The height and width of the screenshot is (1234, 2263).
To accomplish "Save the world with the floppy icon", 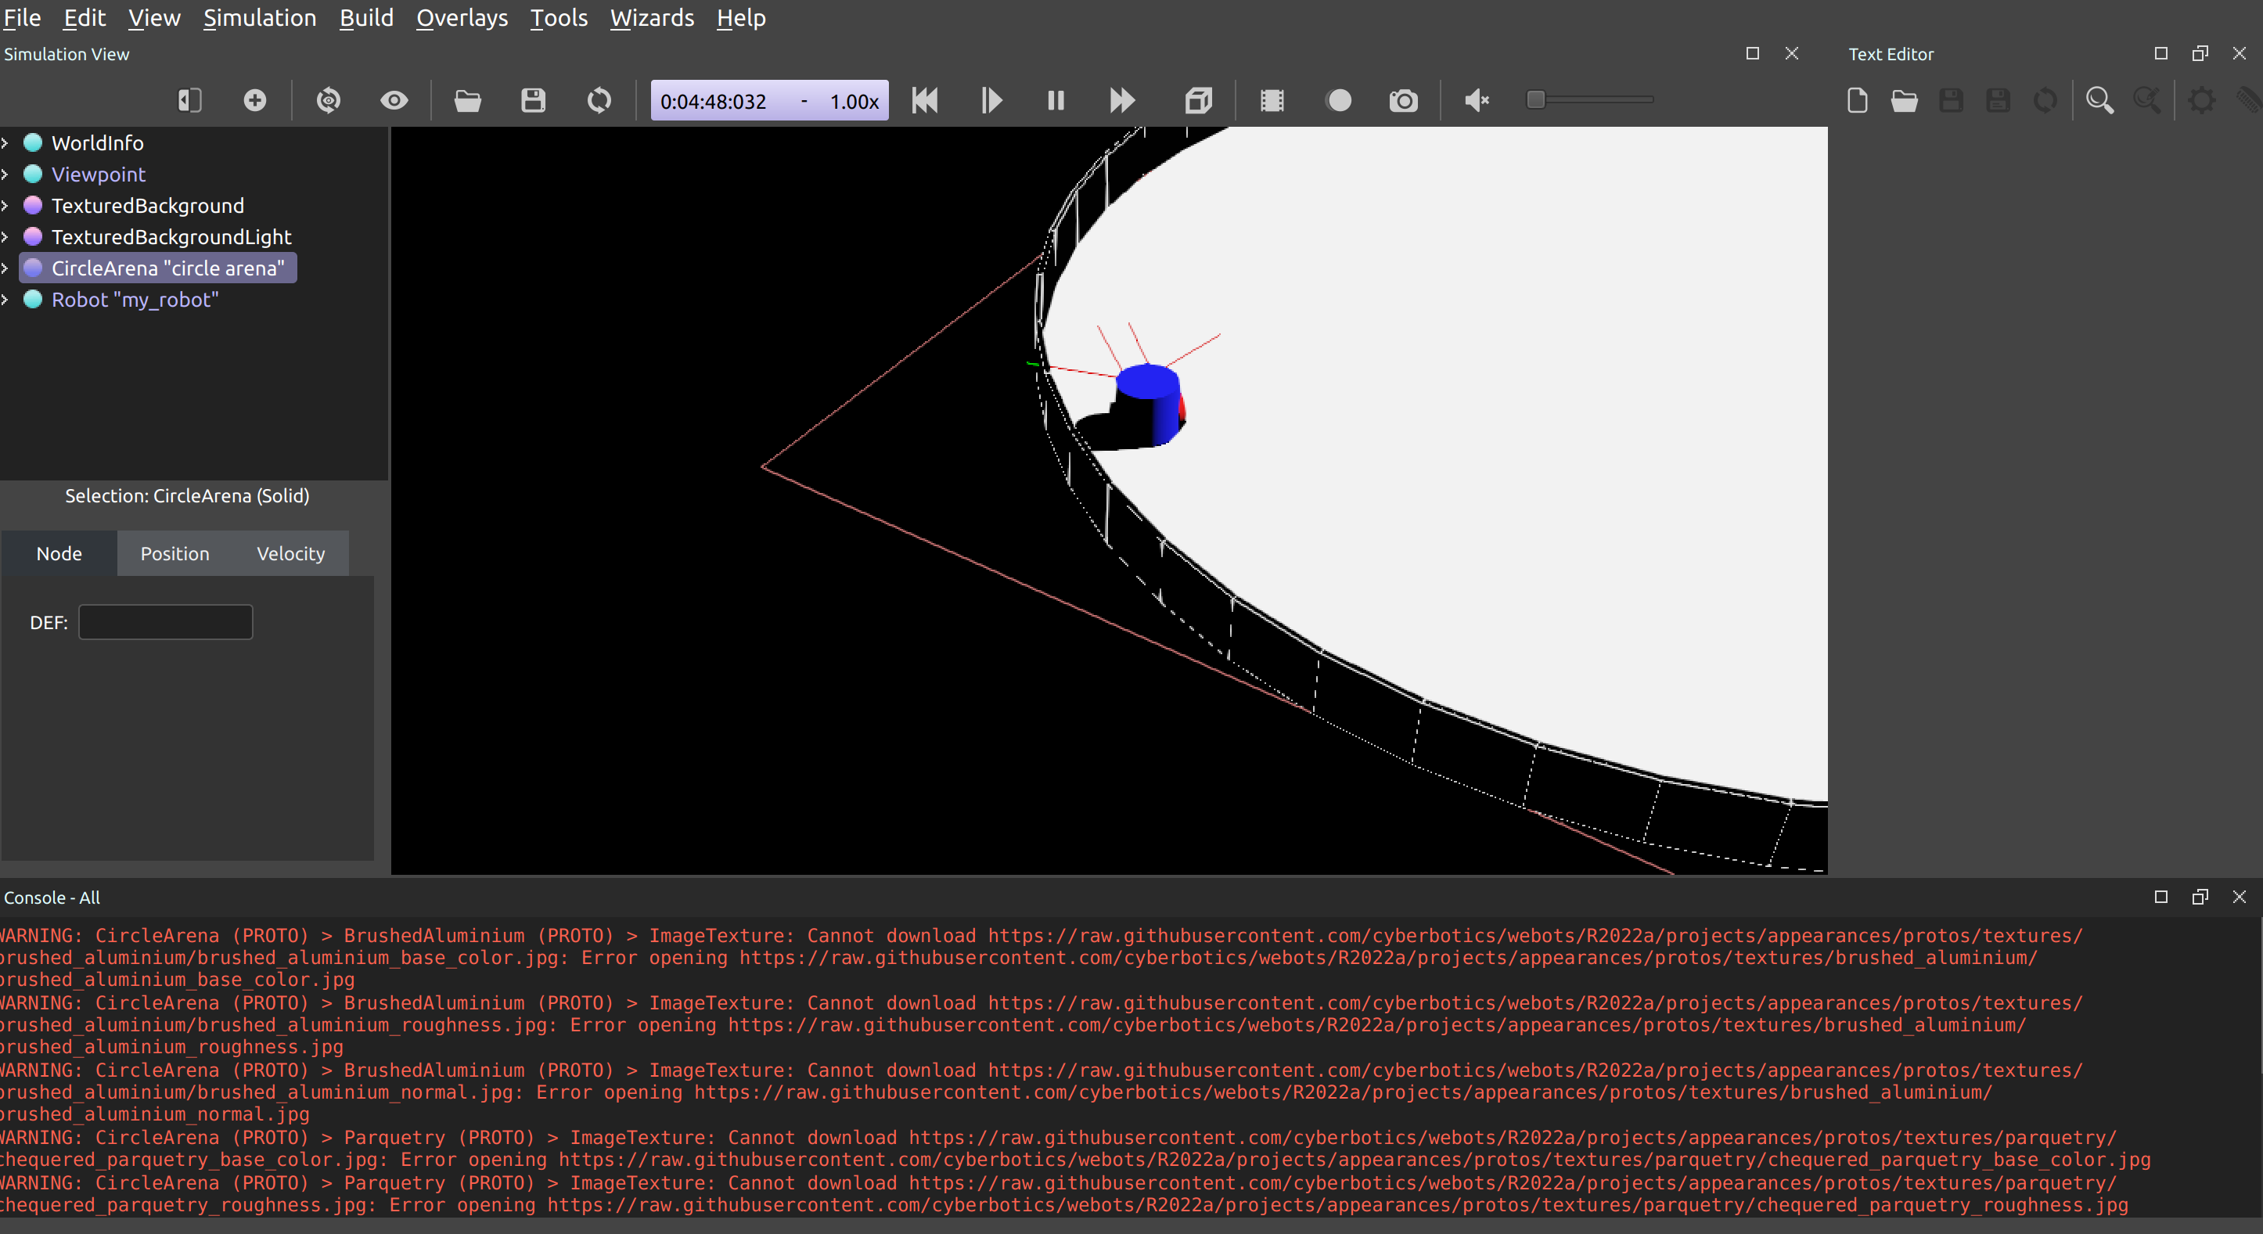I will pyautogui.click(x=533, y=100).
